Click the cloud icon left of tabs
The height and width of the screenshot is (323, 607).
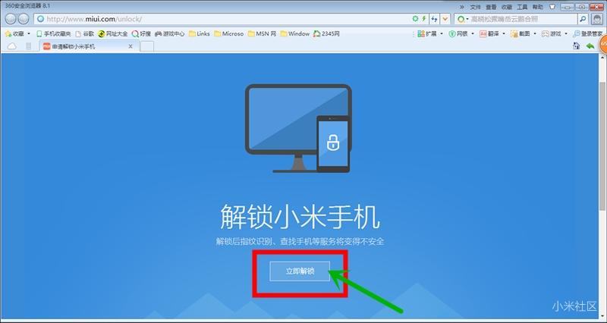point(12,46)
